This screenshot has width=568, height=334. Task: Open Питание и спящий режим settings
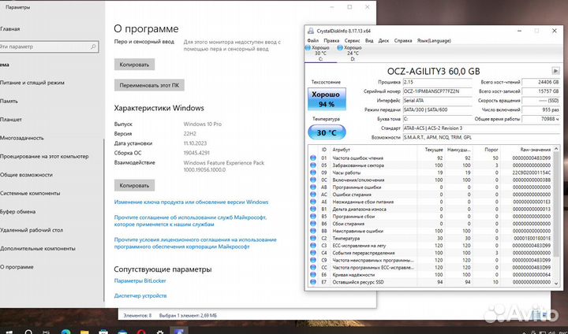[32, 83]
